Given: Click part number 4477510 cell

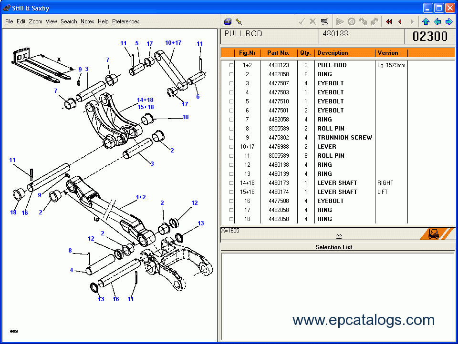Looking at the screenshot, I should tap(279, 101).
